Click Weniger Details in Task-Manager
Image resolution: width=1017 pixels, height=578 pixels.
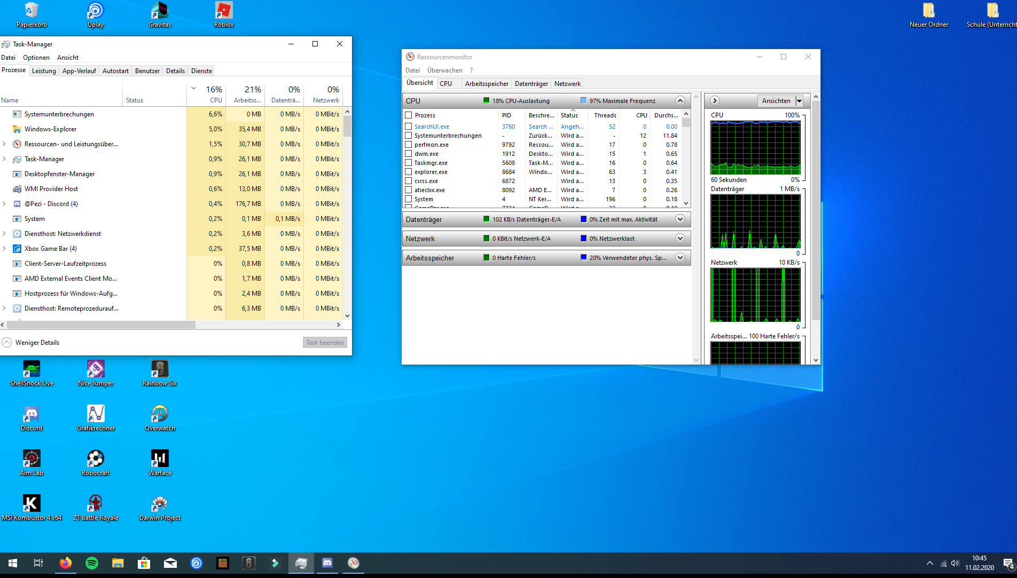(31, 343)
